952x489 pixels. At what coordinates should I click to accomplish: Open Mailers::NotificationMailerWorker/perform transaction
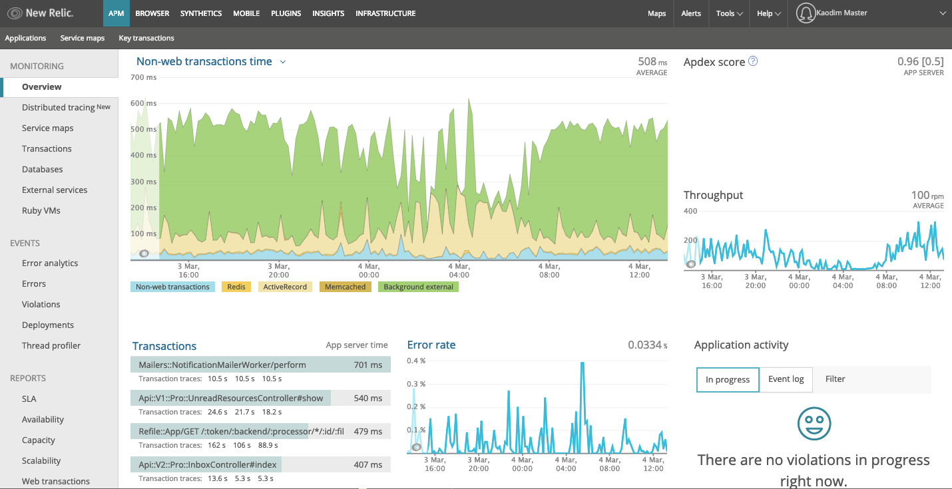(x=261, y=365)
